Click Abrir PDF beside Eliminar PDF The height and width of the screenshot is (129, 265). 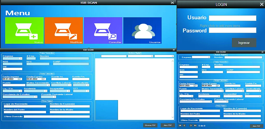168,125
